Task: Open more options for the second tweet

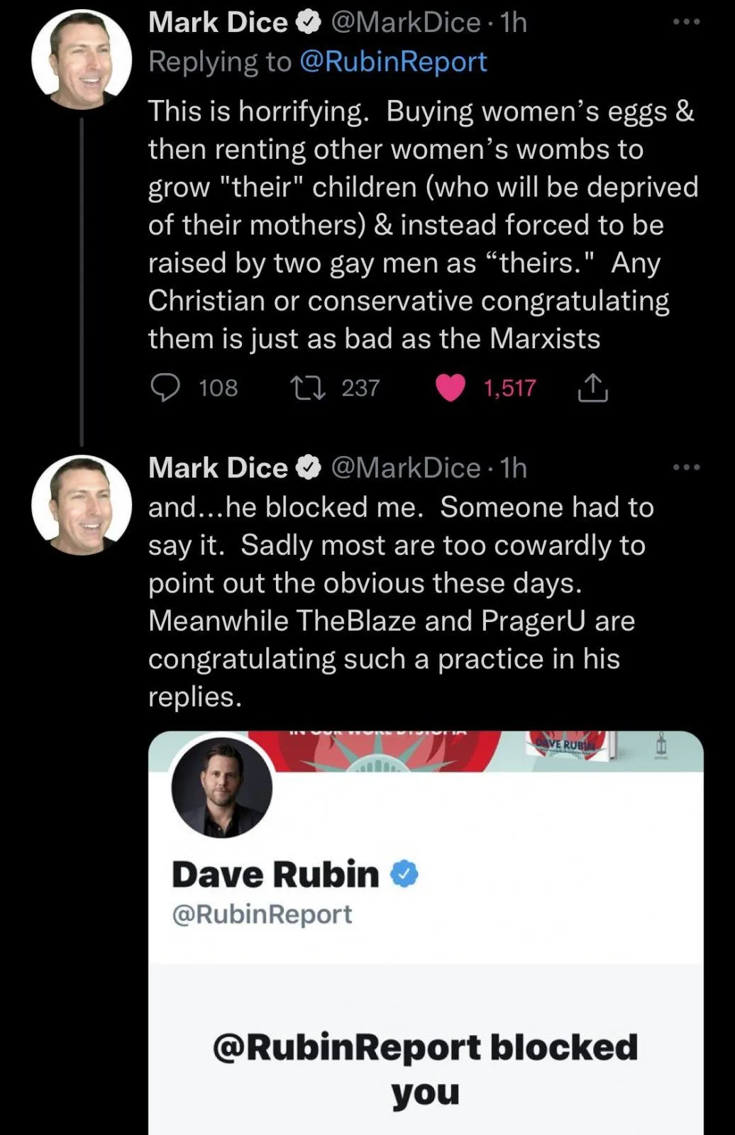Action: click(686, 467)
